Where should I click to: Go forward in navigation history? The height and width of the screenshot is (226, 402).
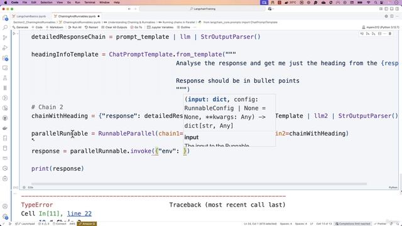(x=135, y=9)
